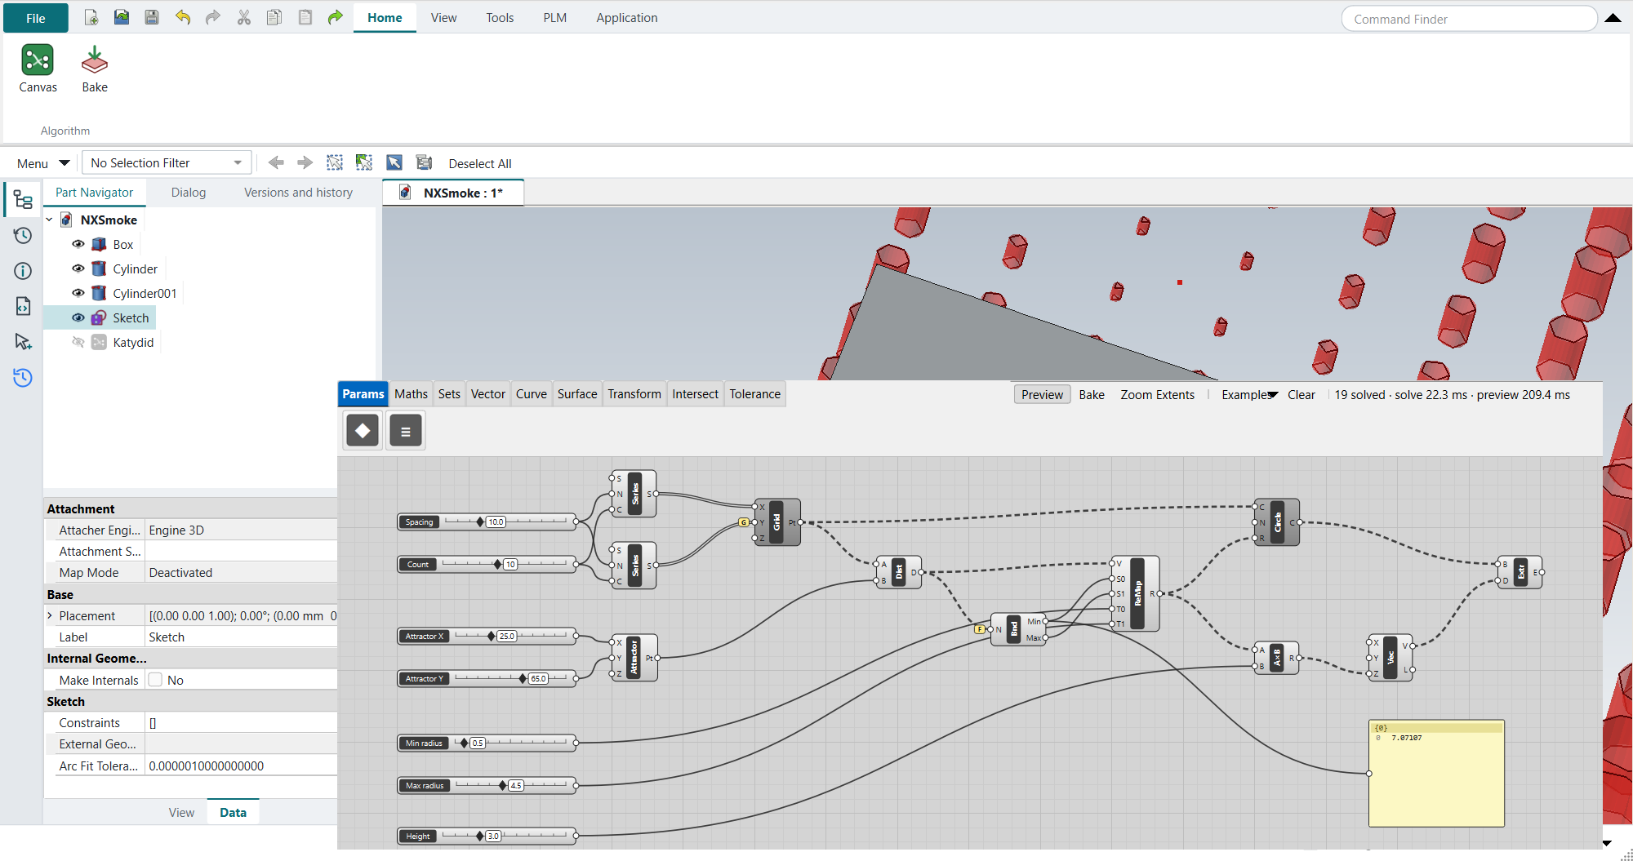Click the Deselect All button
This screenshot has height=861, width=1633.
(480, 163)
